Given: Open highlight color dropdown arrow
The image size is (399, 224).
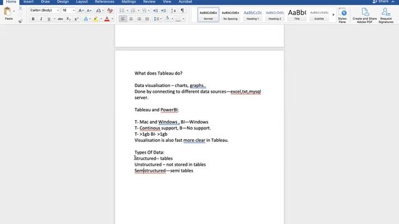Looking at the screenshot, I should (101, 19).
